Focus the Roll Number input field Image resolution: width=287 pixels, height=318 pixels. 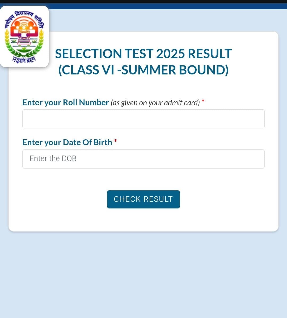(143, 119)
